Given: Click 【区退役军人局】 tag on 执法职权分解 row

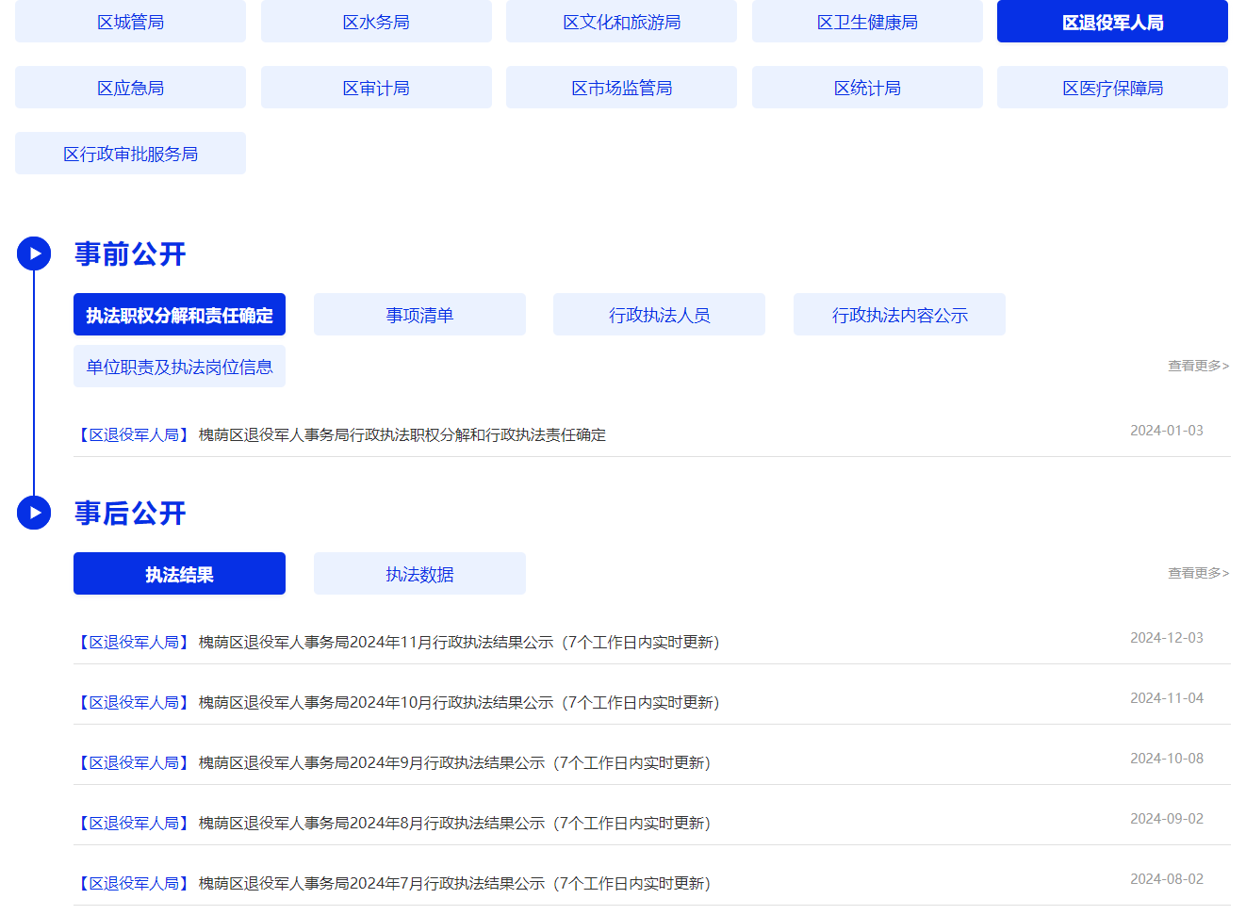Looking at the screenshot, I should tap(134, 434).
